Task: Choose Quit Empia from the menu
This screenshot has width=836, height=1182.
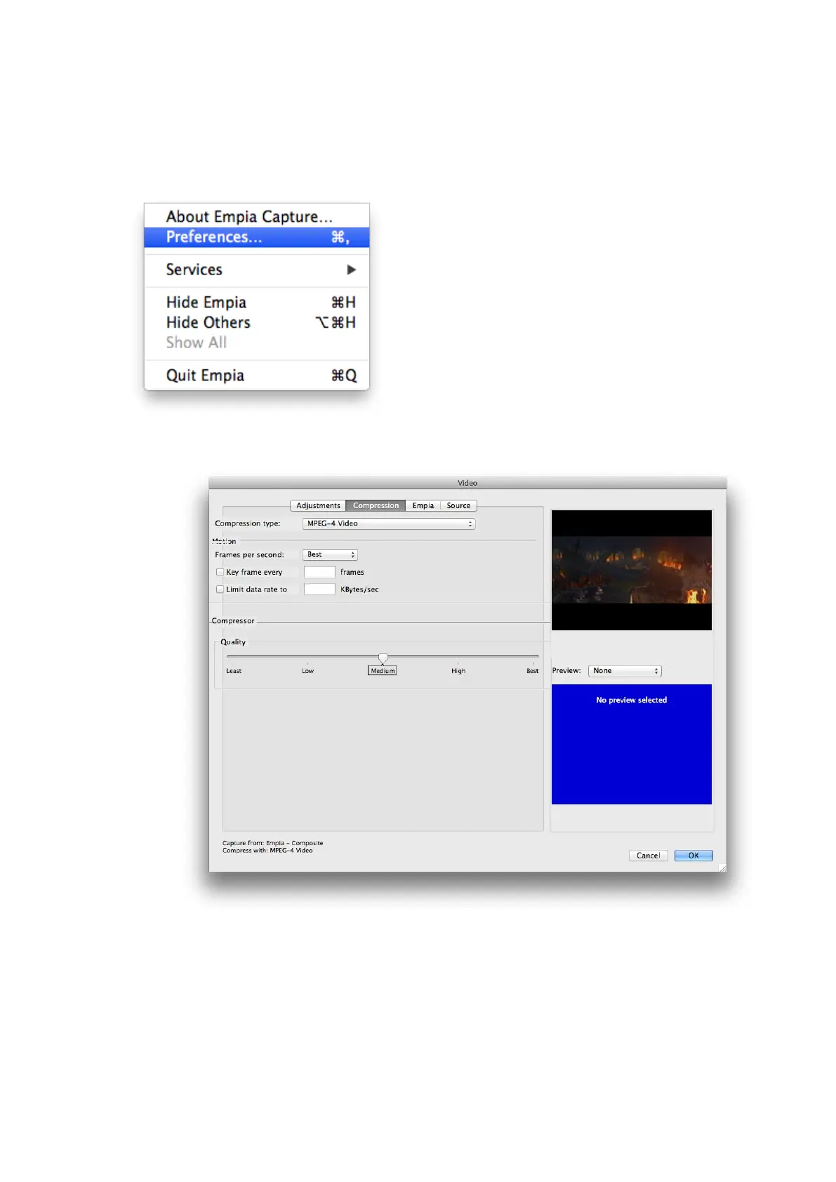Action: 256,376
